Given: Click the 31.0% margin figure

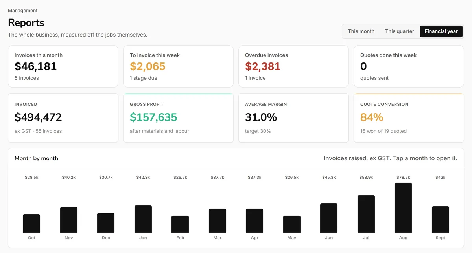Looking at the screenshot, I should (261, 117).
